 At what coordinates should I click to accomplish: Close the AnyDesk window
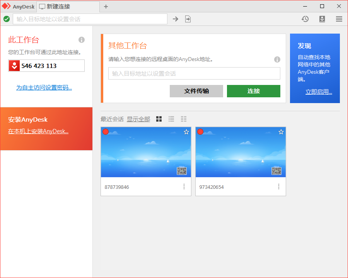click(339, 6)
